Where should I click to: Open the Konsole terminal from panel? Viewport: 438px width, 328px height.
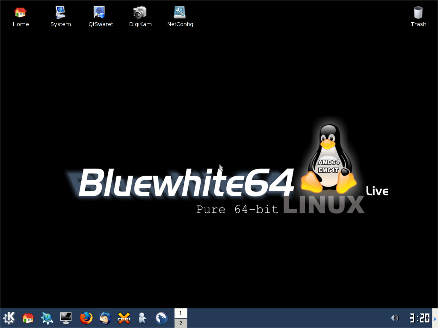[66, 318]
